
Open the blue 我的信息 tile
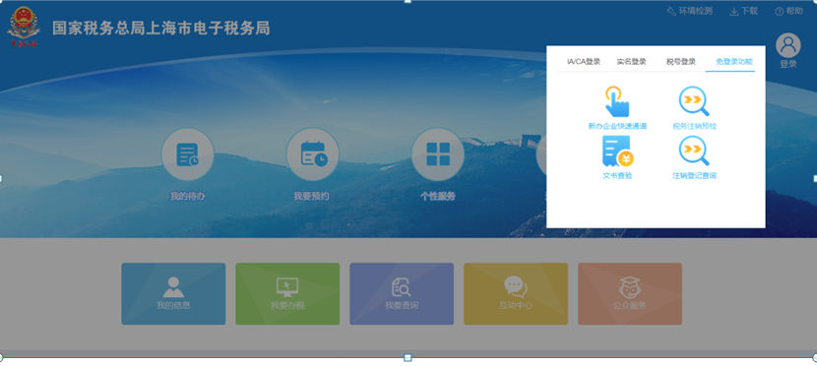173,293
